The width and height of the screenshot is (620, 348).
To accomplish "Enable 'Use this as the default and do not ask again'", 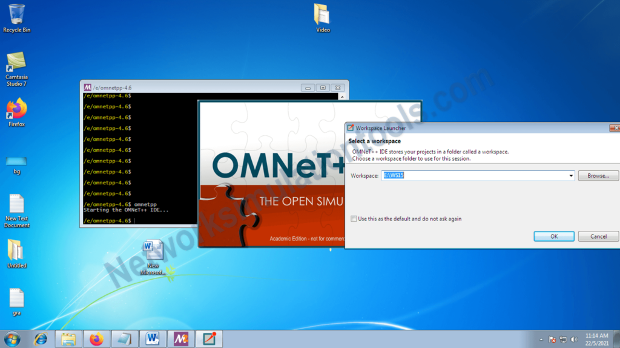I will point(354,219).
